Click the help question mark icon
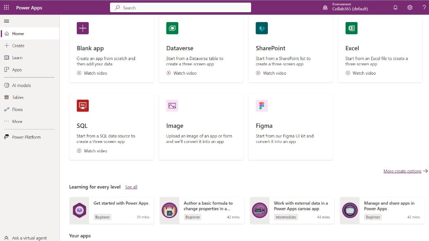429x241 pixels. coord(424,8)
